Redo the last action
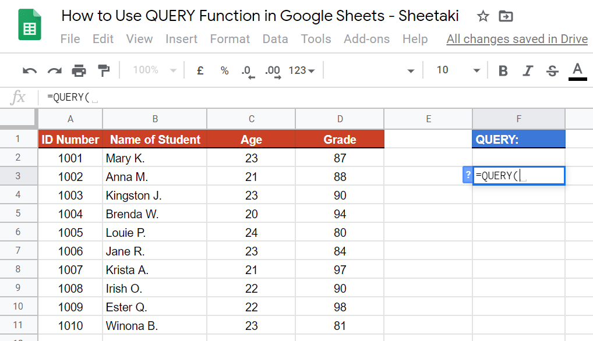Image resolution: width=593 pixels, height=341 pixels. click(54, 70)
